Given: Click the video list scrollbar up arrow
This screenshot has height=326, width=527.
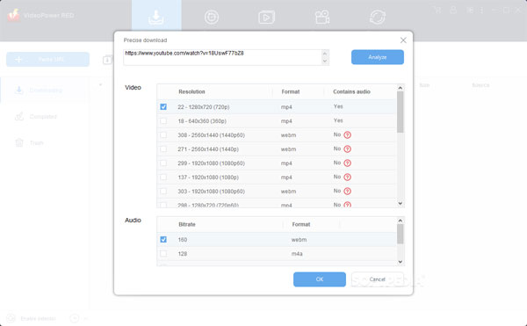Looking at the screenshot, I should (400, 88).
